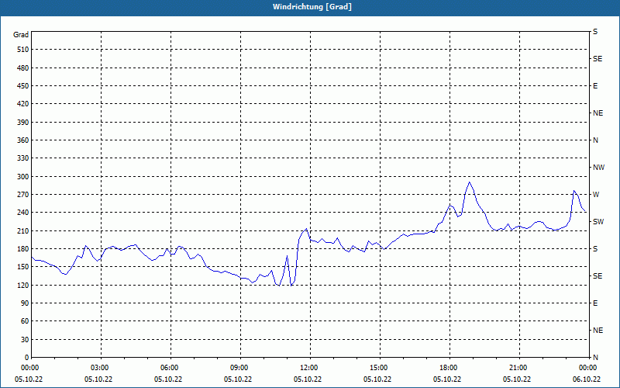This screenshot has width=620, height=388.
Task: Select the 03:00 time label
Action: [x=101, y=367]
